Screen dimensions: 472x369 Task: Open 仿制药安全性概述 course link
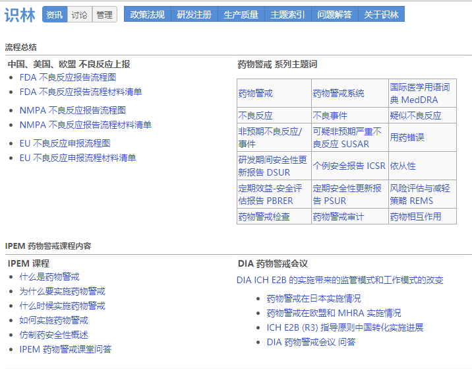click(53, 335)
